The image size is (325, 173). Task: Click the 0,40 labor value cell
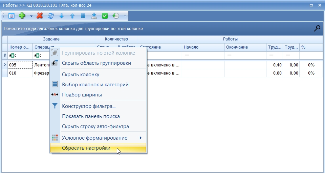pos(275,65)
